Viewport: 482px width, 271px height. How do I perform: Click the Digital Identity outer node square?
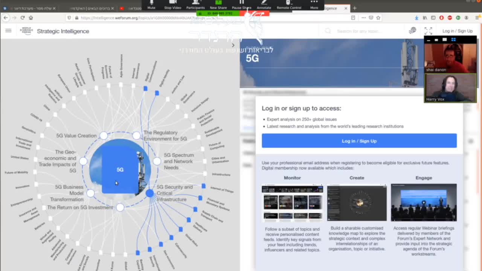point(157,93)
